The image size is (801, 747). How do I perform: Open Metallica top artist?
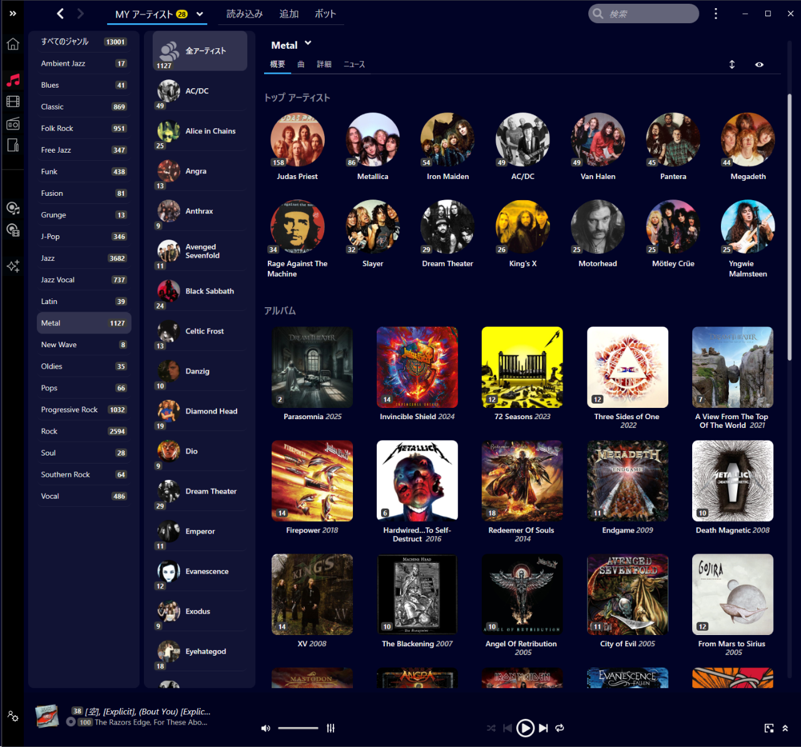coord(372,140)
